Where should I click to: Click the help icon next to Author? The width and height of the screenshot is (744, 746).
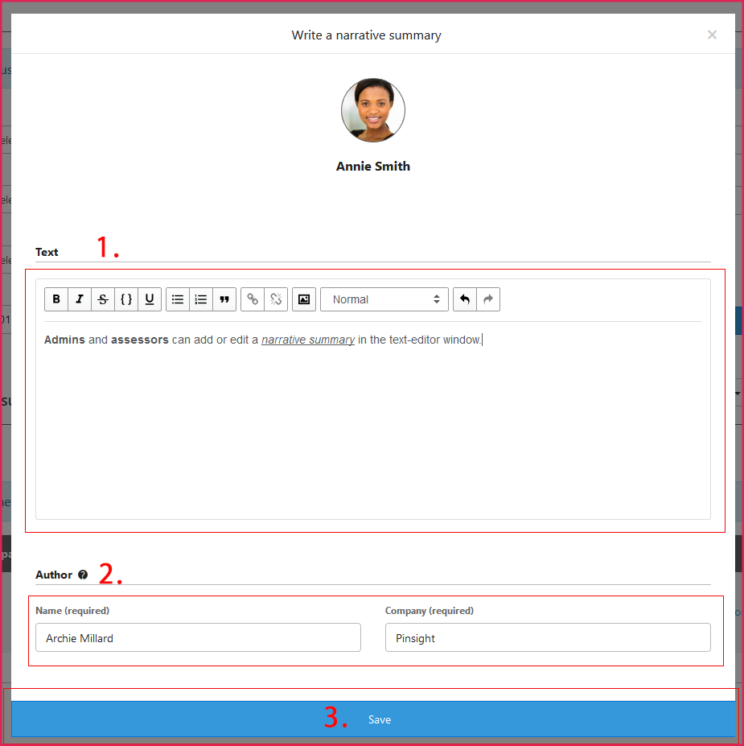click(x=83, y=575)
